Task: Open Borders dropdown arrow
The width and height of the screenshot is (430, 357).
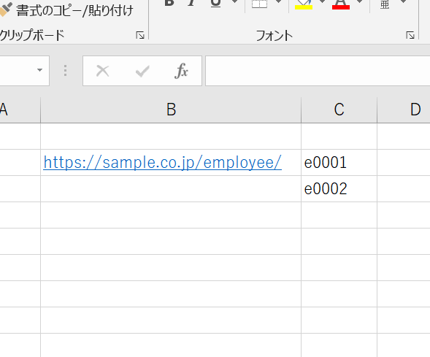Action: click(279, 2)
